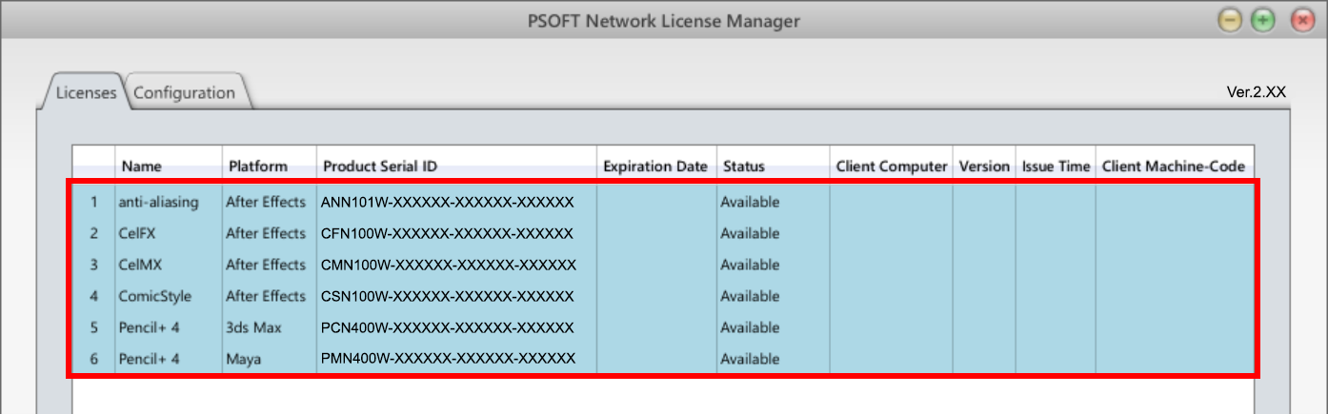Select the Pencil+ 4 3ds Max serial ID
Image resolution: width=1328 pixels, height=414 pixels.
447,327
